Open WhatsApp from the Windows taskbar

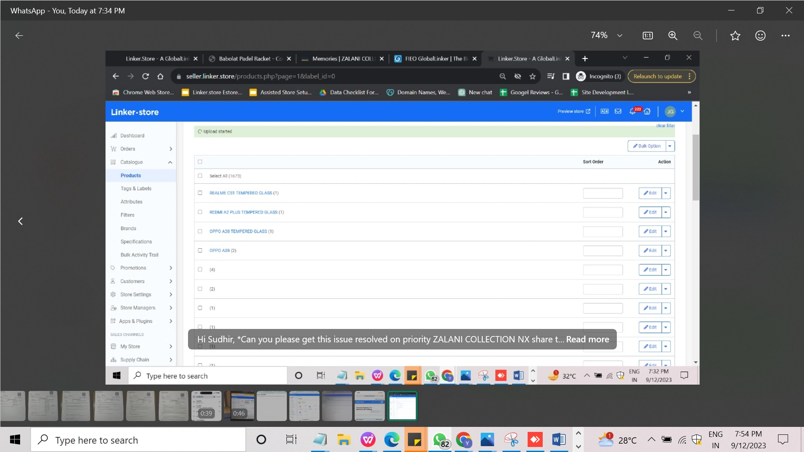click(x=441, y=440)
